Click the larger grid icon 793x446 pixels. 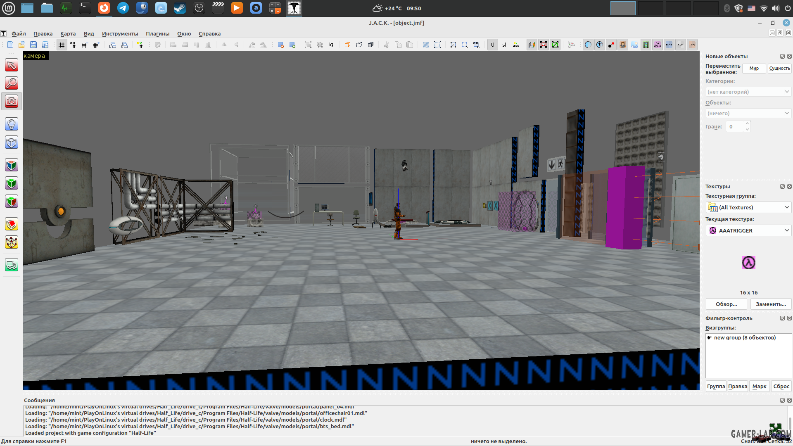point(96,45)
